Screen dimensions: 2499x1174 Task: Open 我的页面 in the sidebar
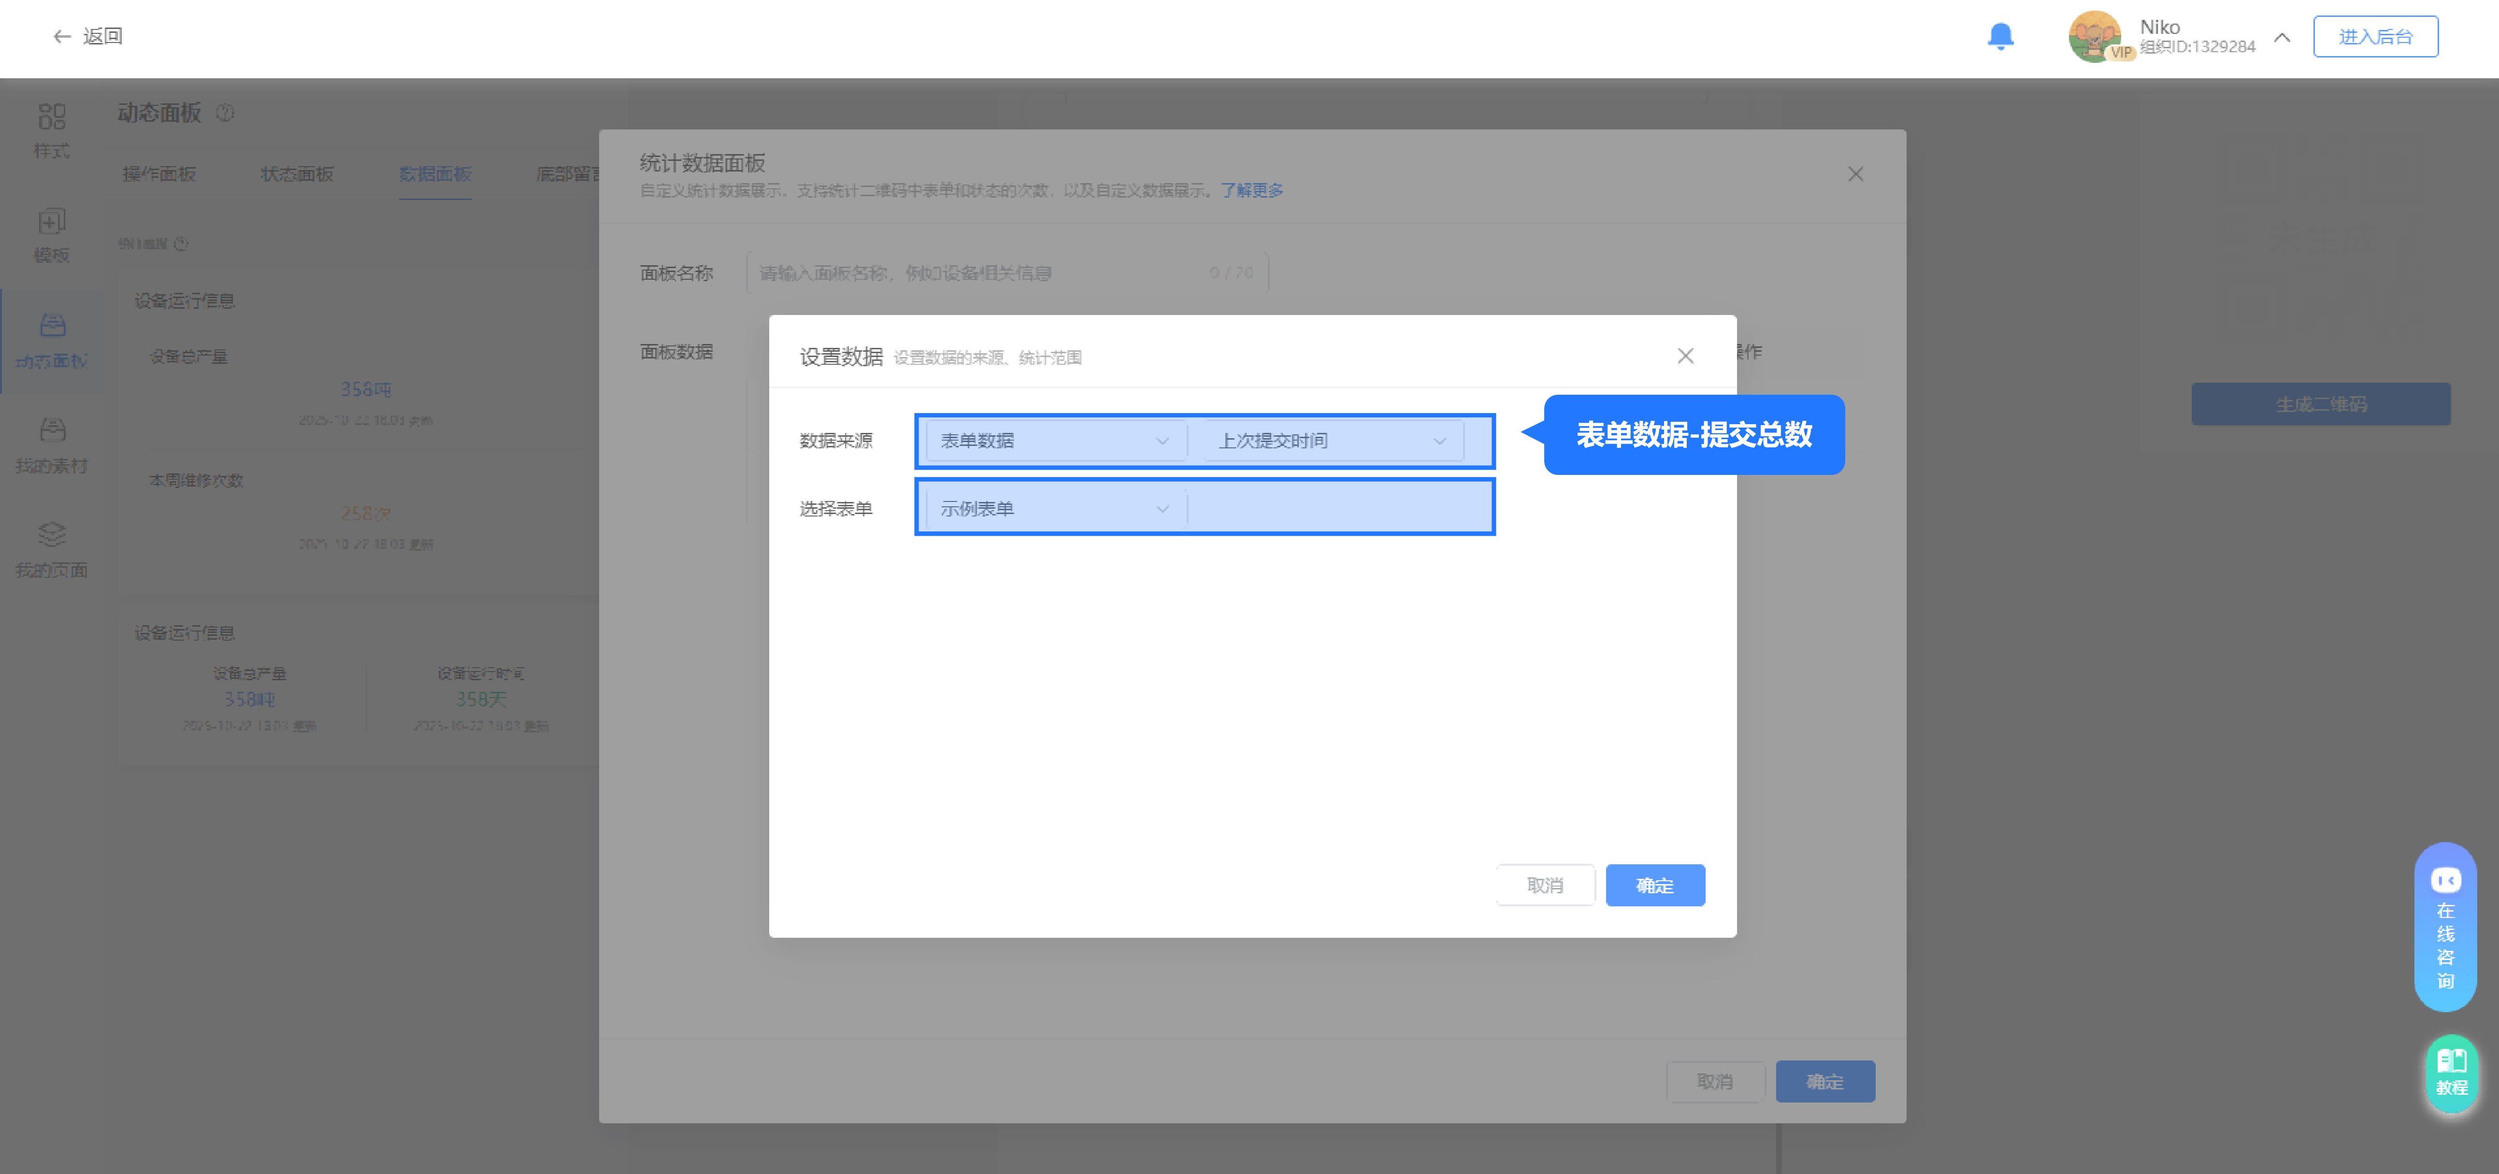click(51, 549)
